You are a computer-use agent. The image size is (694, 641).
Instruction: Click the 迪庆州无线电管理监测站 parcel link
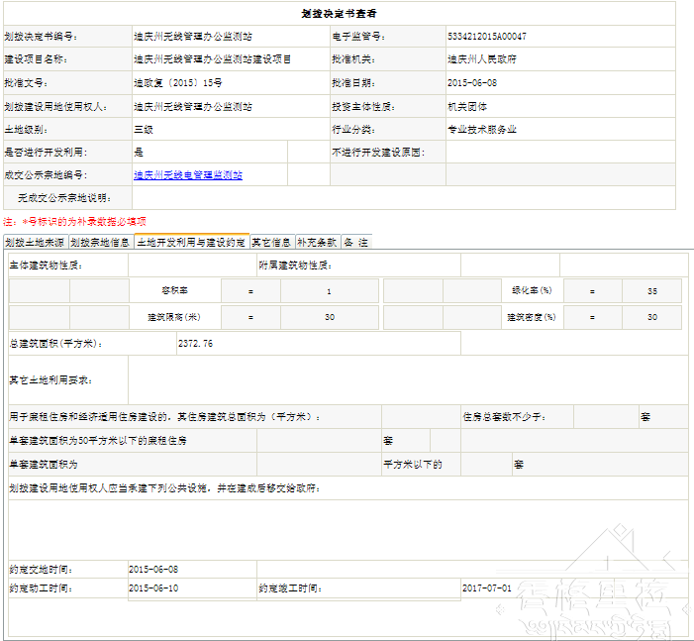[x=188, y=175]
